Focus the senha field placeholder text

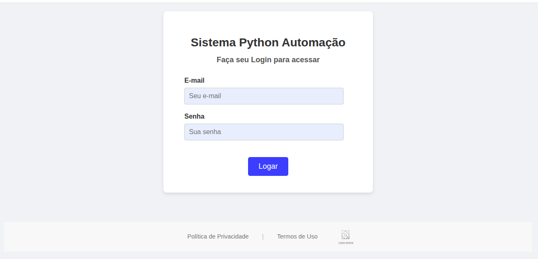tap(204, 132)
